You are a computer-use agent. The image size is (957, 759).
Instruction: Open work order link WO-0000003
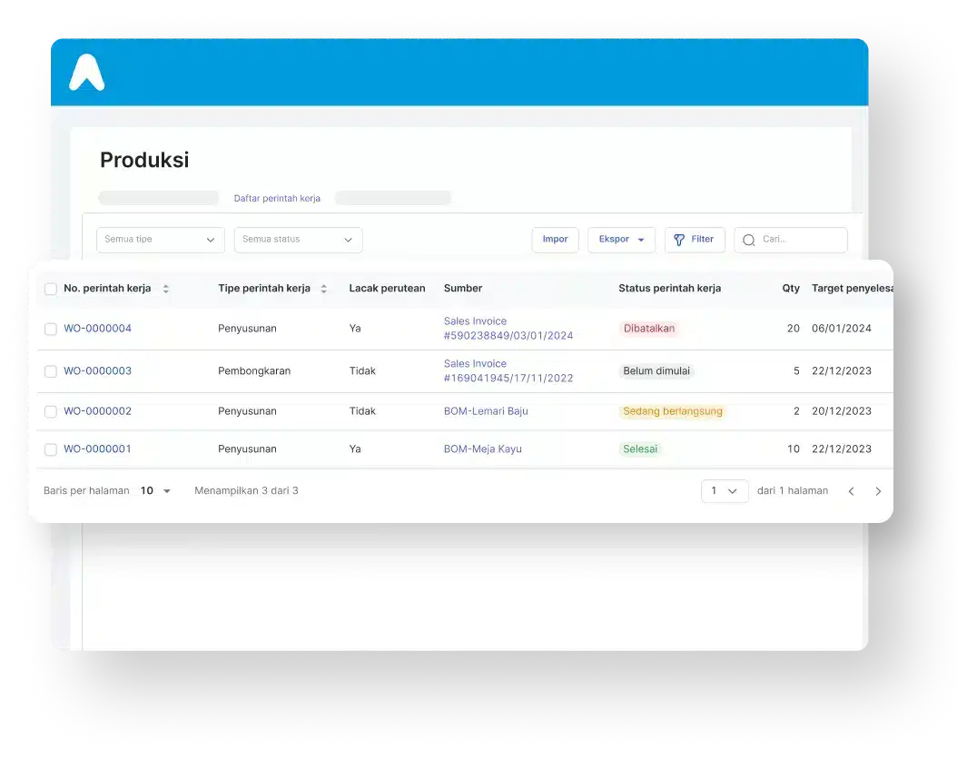(97, 370)
